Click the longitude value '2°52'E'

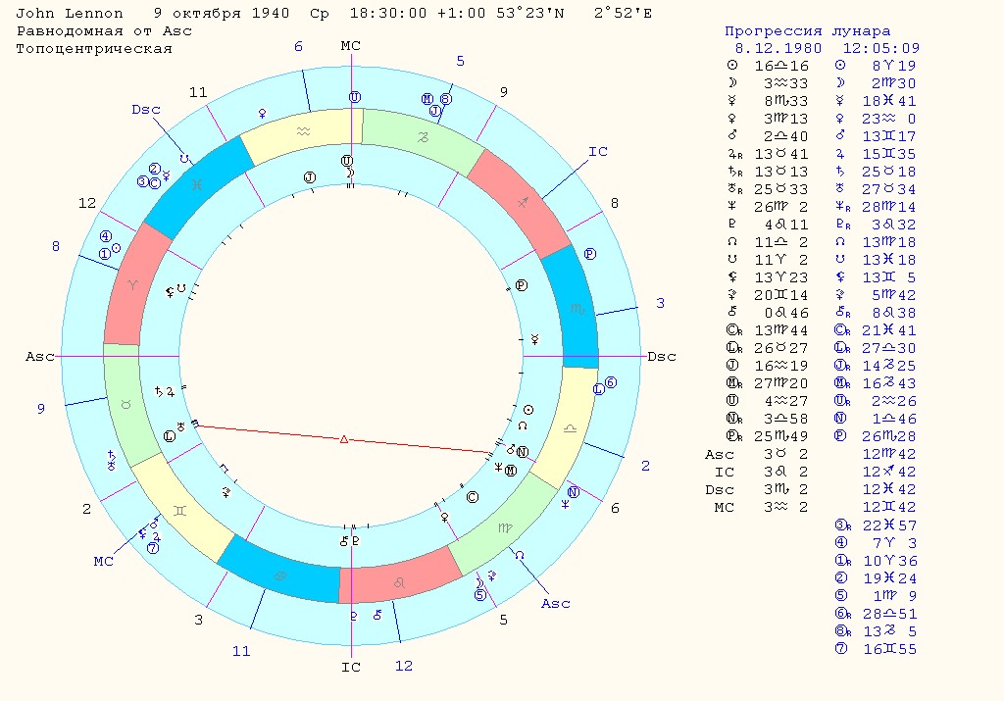[x=623, y=13]
